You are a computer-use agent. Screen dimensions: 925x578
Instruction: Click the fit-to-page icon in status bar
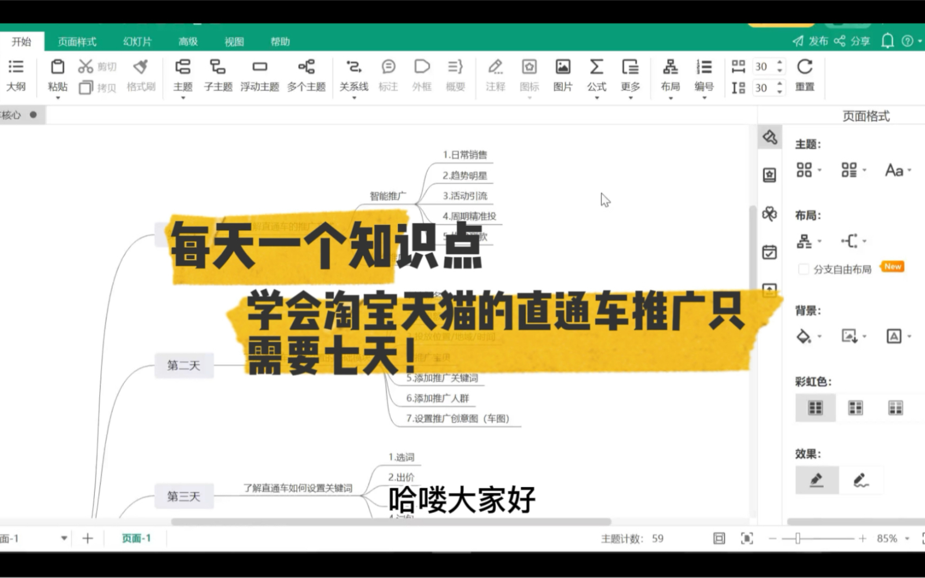point(719,539)
